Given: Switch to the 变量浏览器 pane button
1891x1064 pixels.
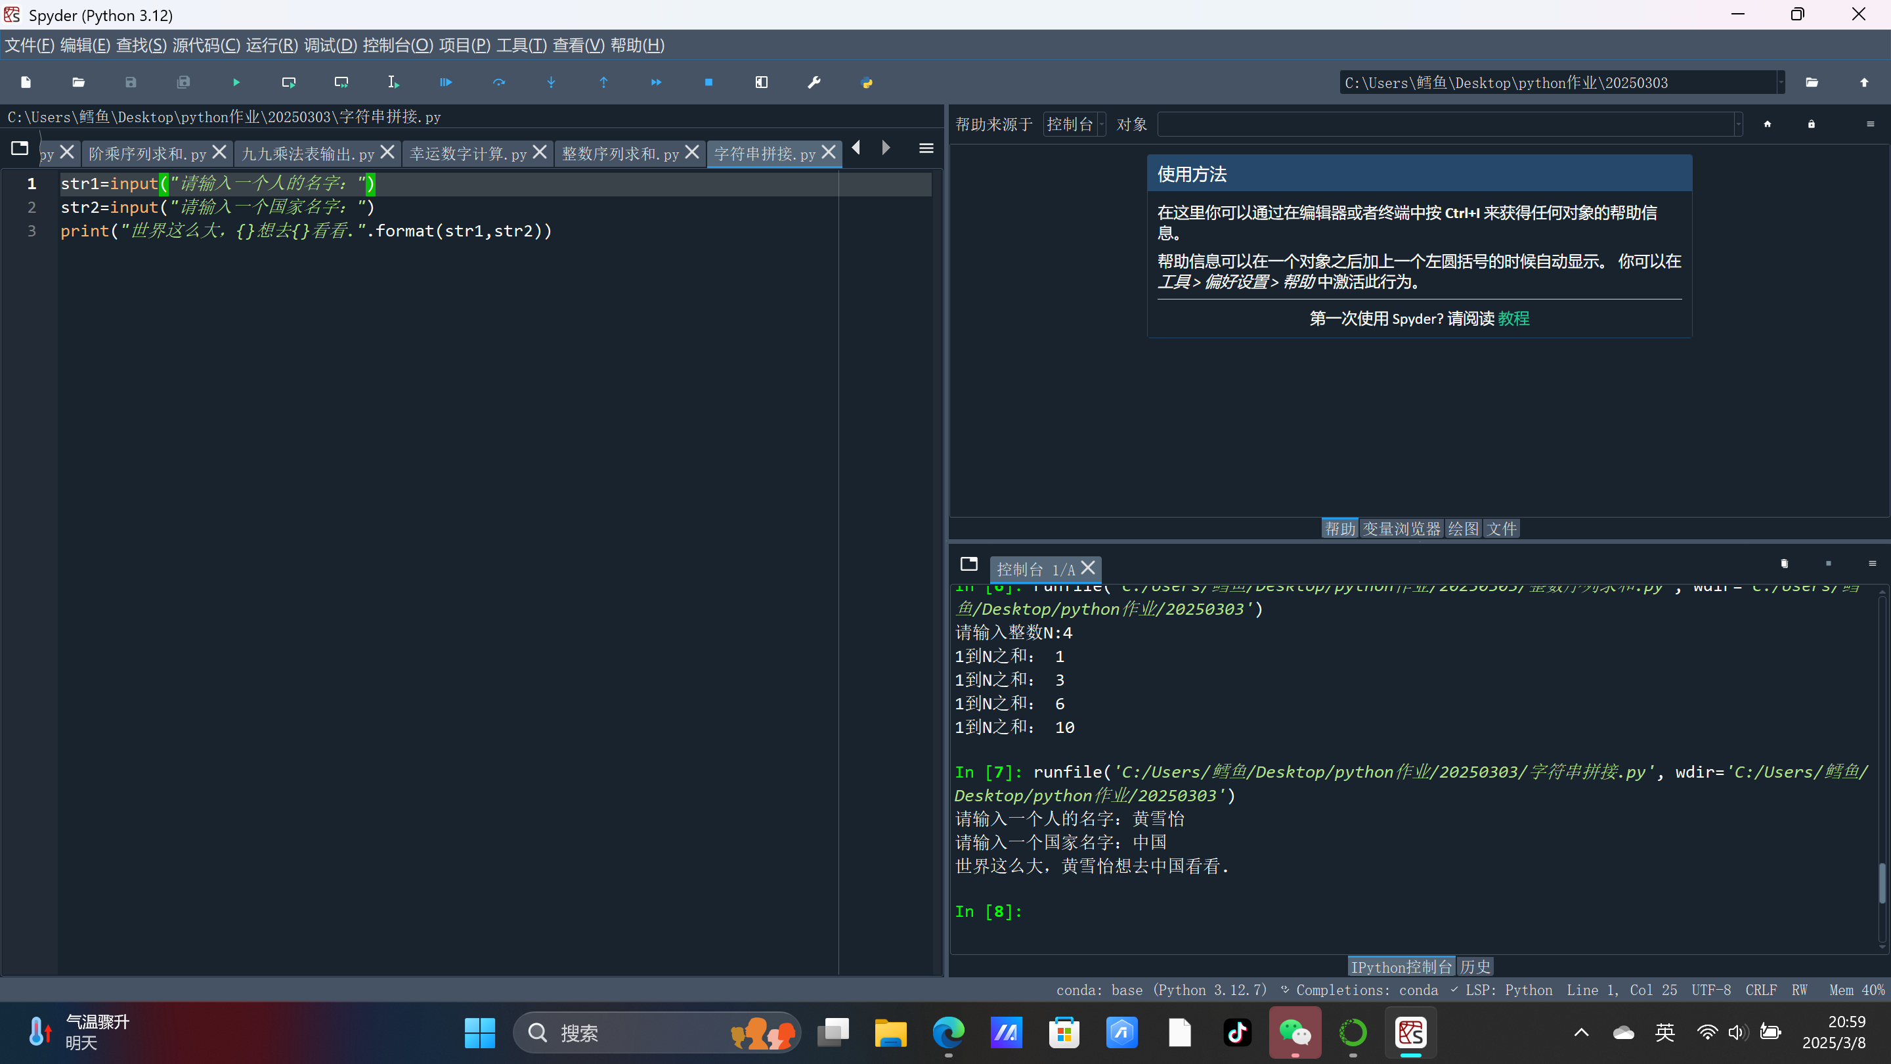Looking at the screenshot, I should [1401, 529].
